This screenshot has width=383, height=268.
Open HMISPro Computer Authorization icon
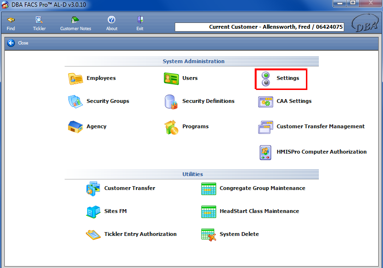(x=266, y=152)
